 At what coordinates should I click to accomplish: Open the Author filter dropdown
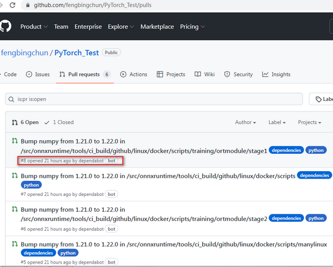tap(246, 122)
